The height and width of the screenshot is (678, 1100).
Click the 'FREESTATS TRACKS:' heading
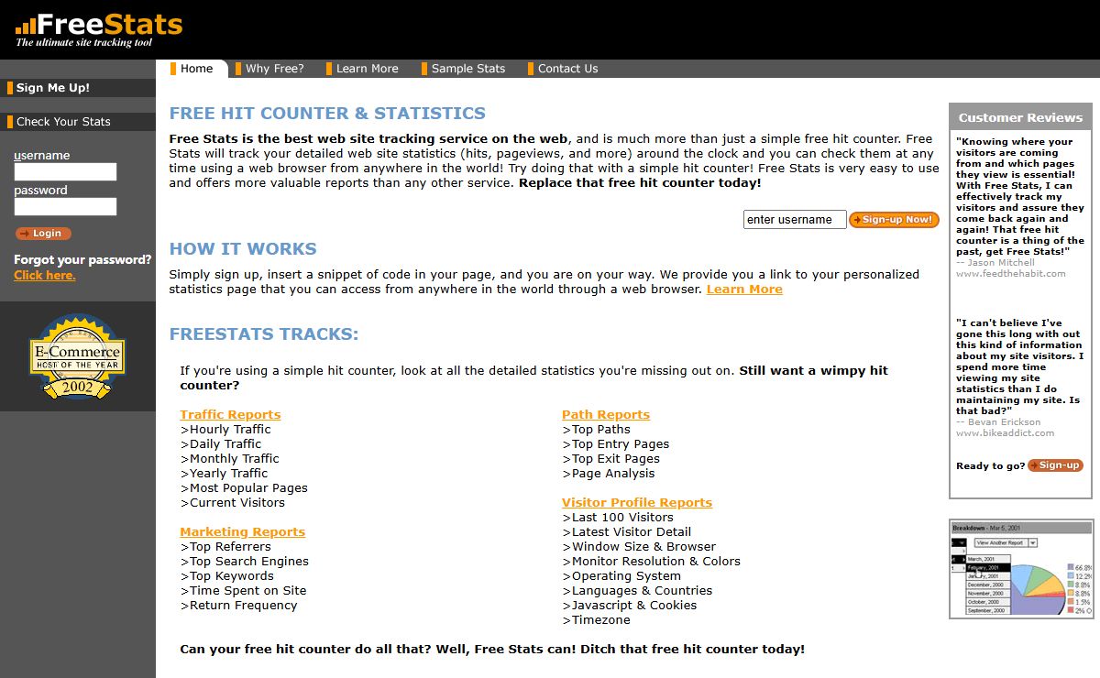[x=264, y=334]
